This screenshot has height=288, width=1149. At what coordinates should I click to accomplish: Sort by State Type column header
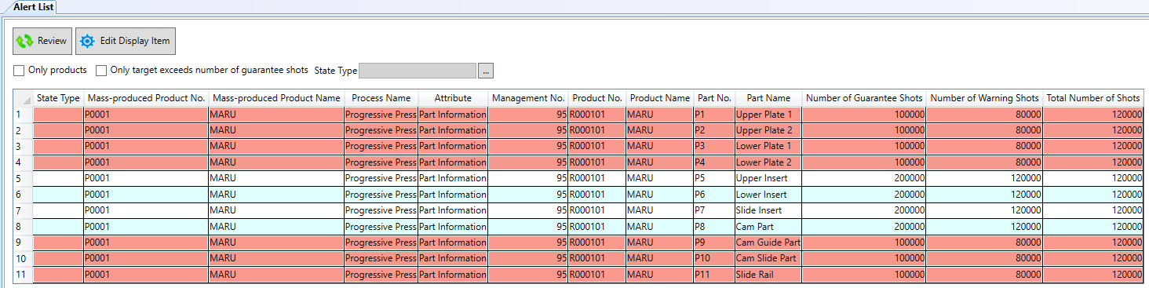[58, 98]
